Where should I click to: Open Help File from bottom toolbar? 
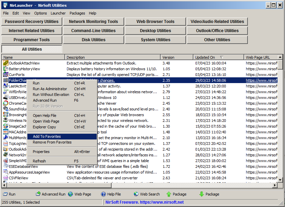pos(111,194)
